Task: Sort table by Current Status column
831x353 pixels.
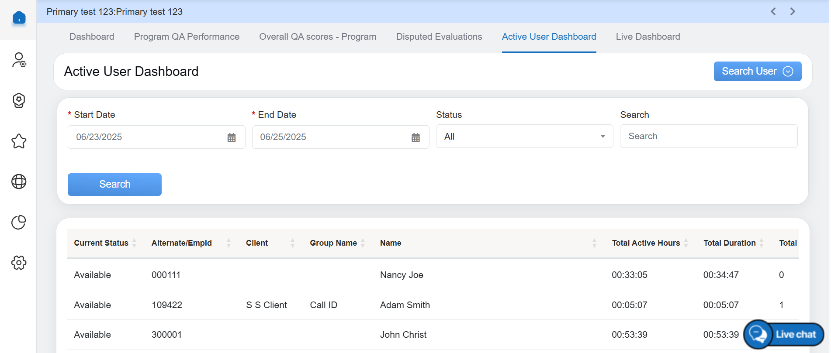Action: point(134,243)
